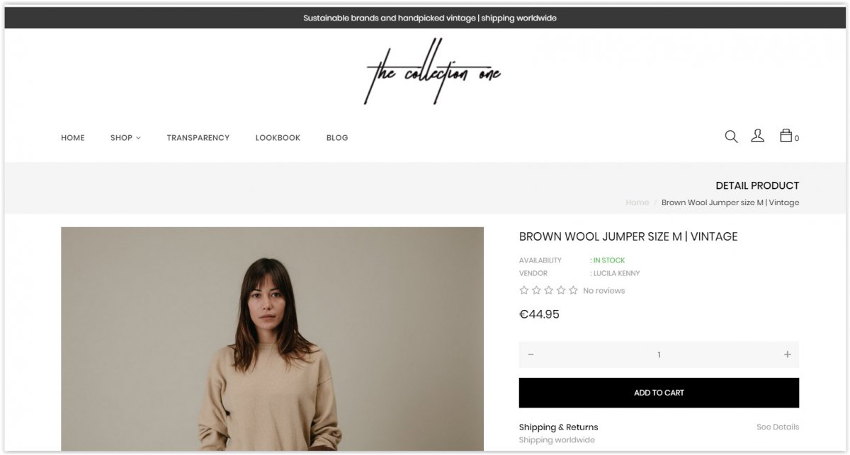Go to the HOME menu item
The width and height of the screenshot is (850, 455).
[x=73, y=138]
